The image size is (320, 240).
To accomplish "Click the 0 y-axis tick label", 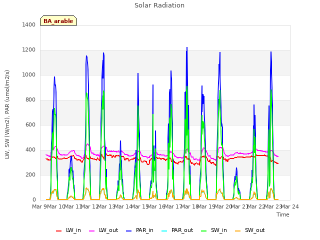I will [x=34, y=200].
